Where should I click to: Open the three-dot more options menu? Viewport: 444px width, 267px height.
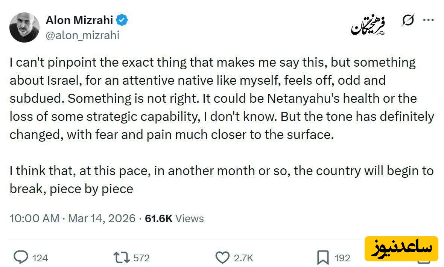click(429, 20)
